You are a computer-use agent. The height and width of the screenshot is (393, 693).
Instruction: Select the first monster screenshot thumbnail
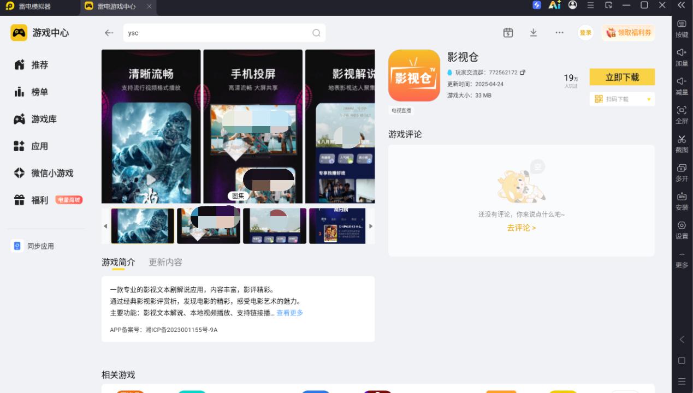click(x=143, y=226)
